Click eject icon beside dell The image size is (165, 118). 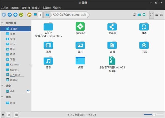[x=28, y=91]
